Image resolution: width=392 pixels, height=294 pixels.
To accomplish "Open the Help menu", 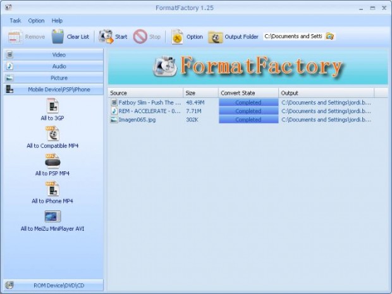I will coord(57,21).
